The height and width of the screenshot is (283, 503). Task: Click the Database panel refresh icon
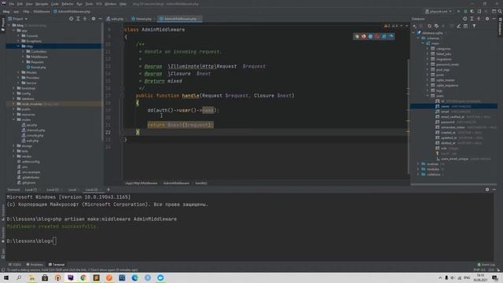click(429, 26)
